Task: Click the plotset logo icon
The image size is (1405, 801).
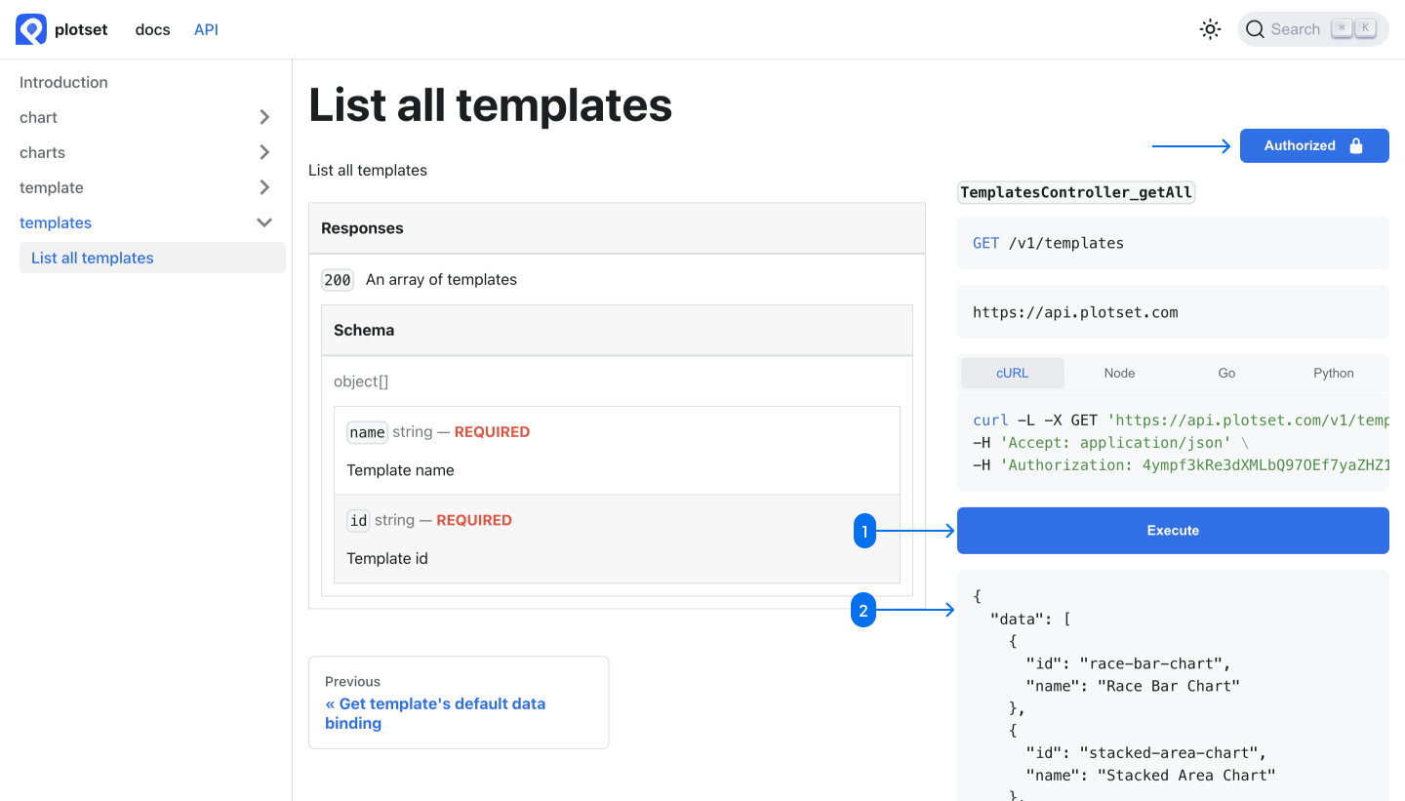Action: [x=28, y=28]
